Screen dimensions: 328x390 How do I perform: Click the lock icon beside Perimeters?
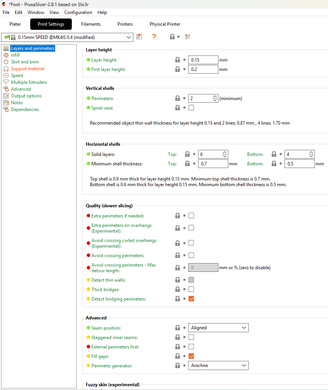(x=178, y=98)
